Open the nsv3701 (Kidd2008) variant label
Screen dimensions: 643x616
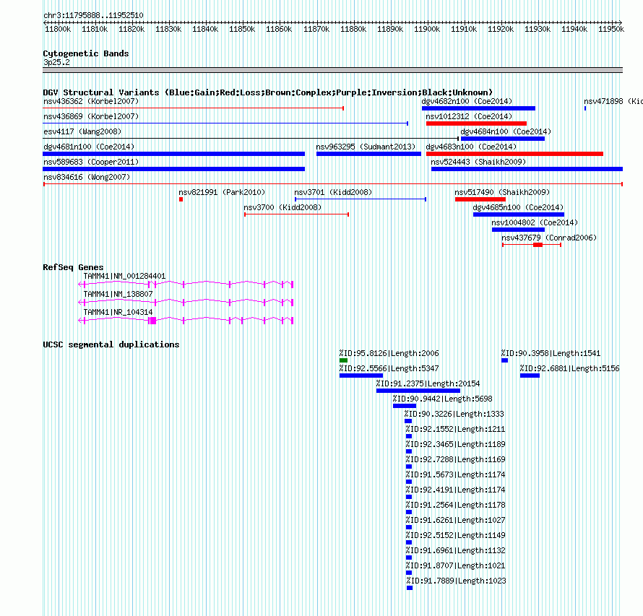click(x=333, y=192)
